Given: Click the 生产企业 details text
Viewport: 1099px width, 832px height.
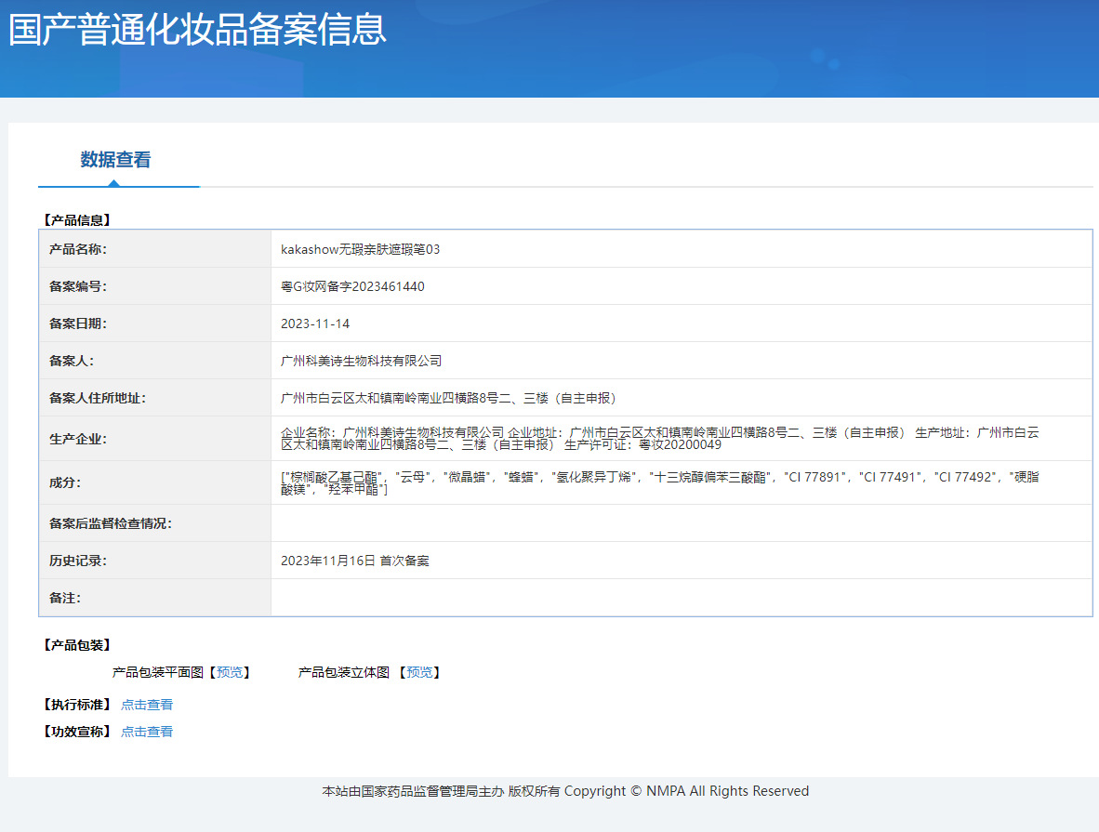Looking at the screenshot, I should click(x=660, y=438).
